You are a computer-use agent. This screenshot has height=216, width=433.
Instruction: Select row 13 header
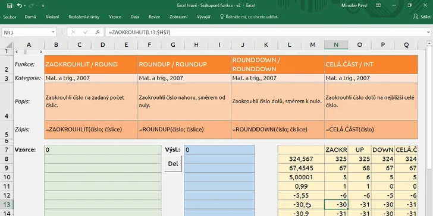tap(7, 205)
